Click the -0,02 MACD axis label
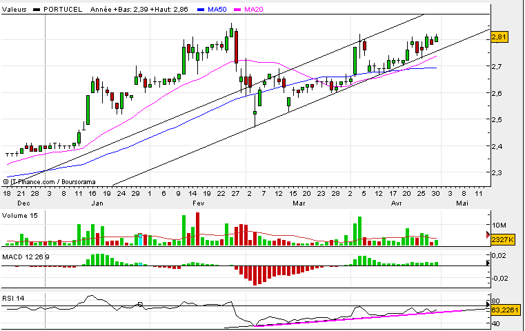Image resolution: width=525 pixels, height=331 pixels. point(499,279)
